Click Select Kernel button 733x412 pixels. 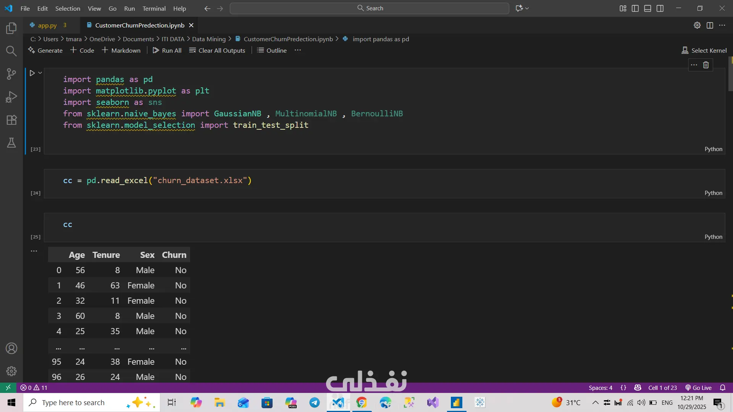704,50
